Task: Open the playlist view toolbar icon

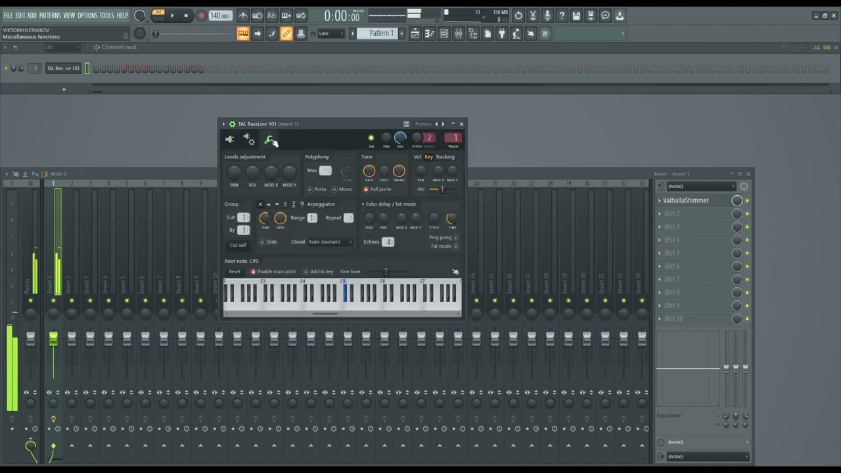Action: click(x=415, y=34)
